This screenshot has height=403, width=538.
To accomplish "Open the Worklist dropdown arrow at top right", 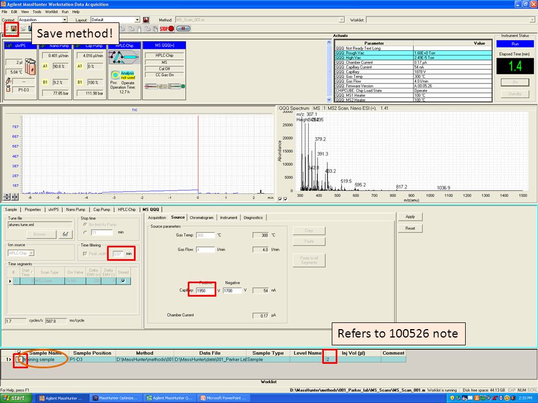I will (x=532, y=20).
